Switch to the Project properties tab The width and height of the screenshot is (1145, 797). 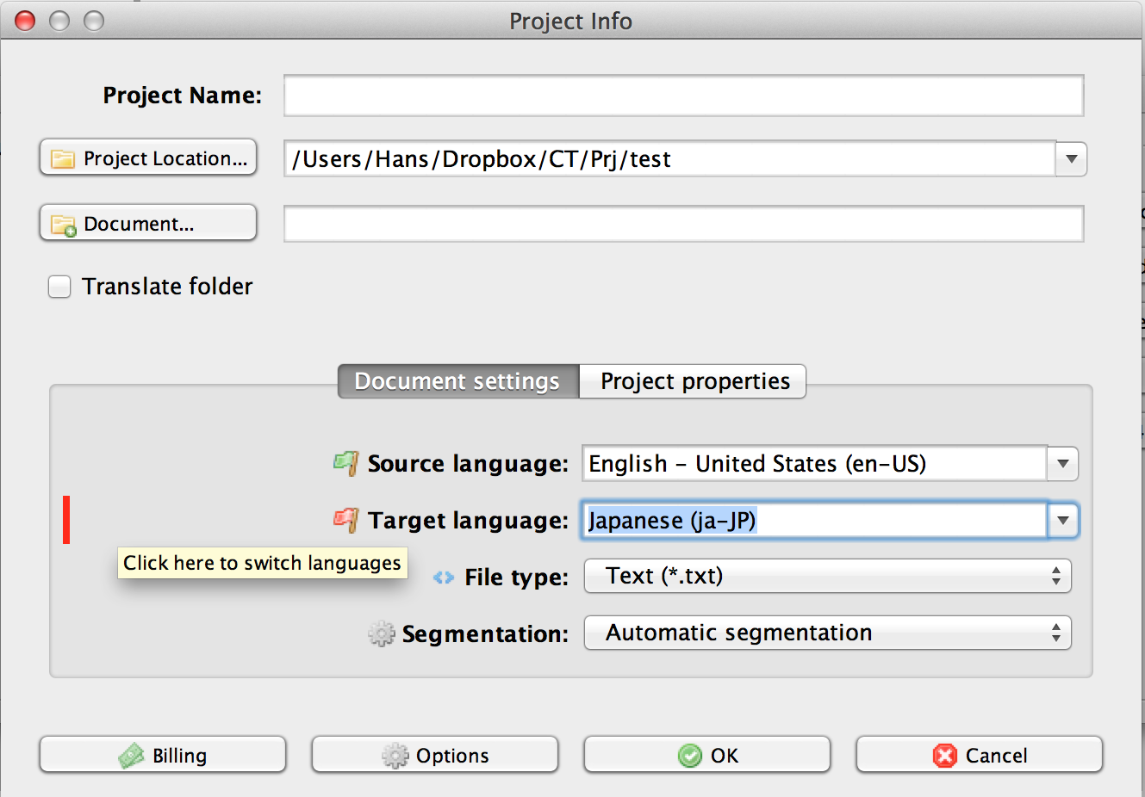tap(694, 381)
